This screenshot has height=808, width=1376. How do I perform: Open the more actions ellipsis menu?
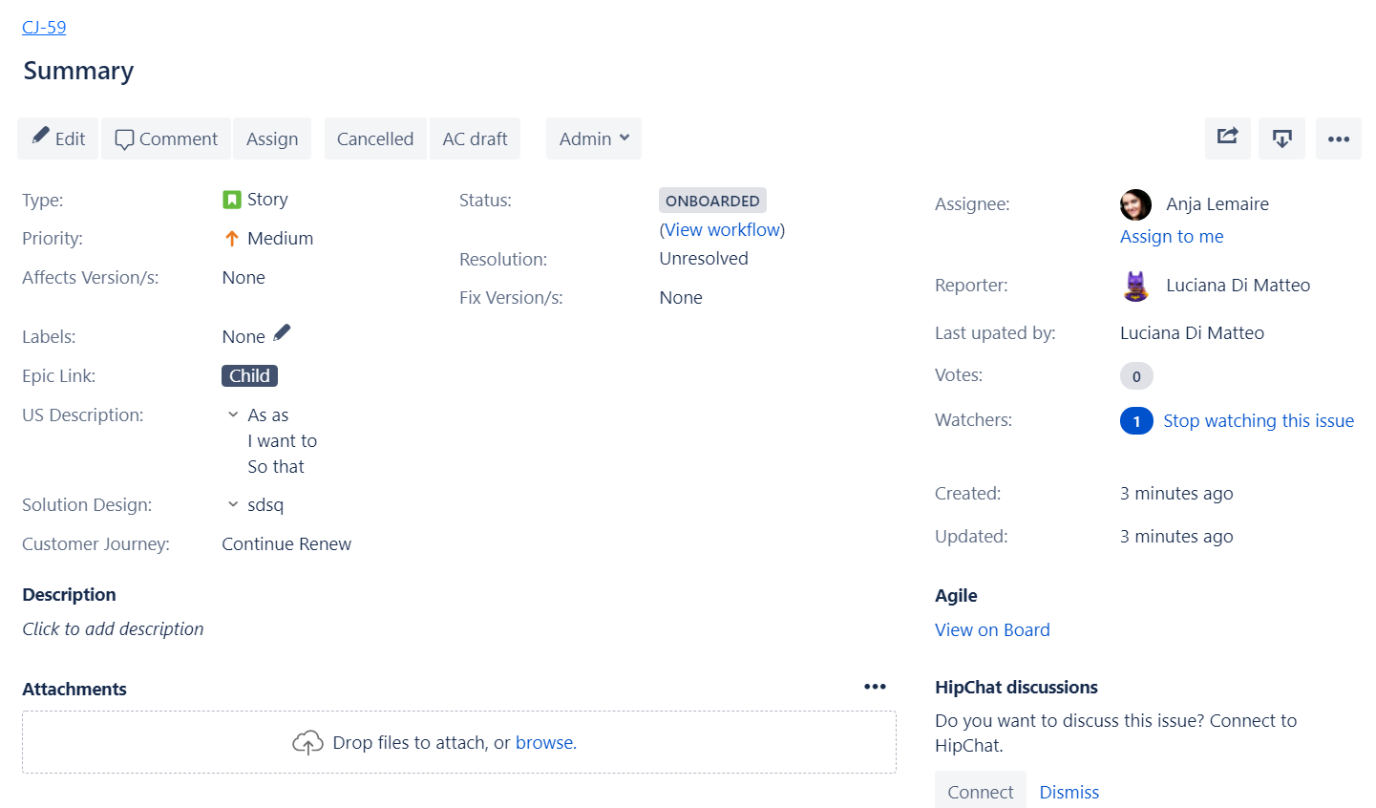tap(1339, 138)
